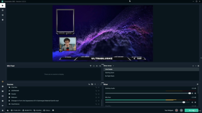This screenshot has width=202, height=113.
Task: Hide the USERNAME source eye icon
Action: 99,91
